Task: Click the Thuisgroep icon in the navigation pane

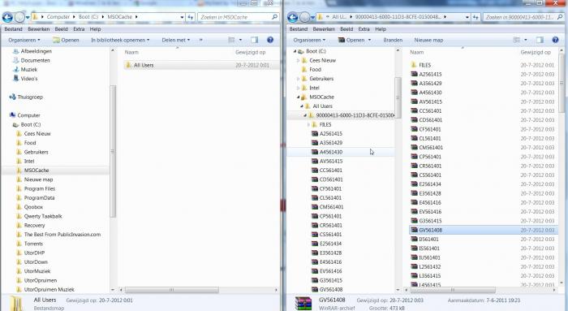Action: coord(12,97)
